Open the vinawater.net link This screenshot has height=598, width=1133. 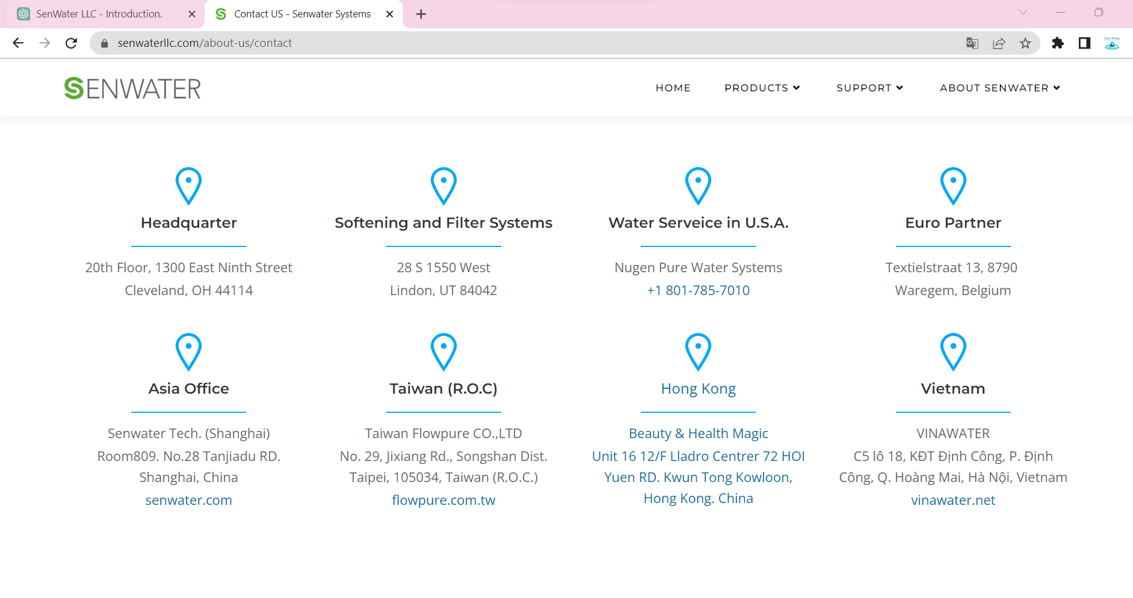(953, 500)
